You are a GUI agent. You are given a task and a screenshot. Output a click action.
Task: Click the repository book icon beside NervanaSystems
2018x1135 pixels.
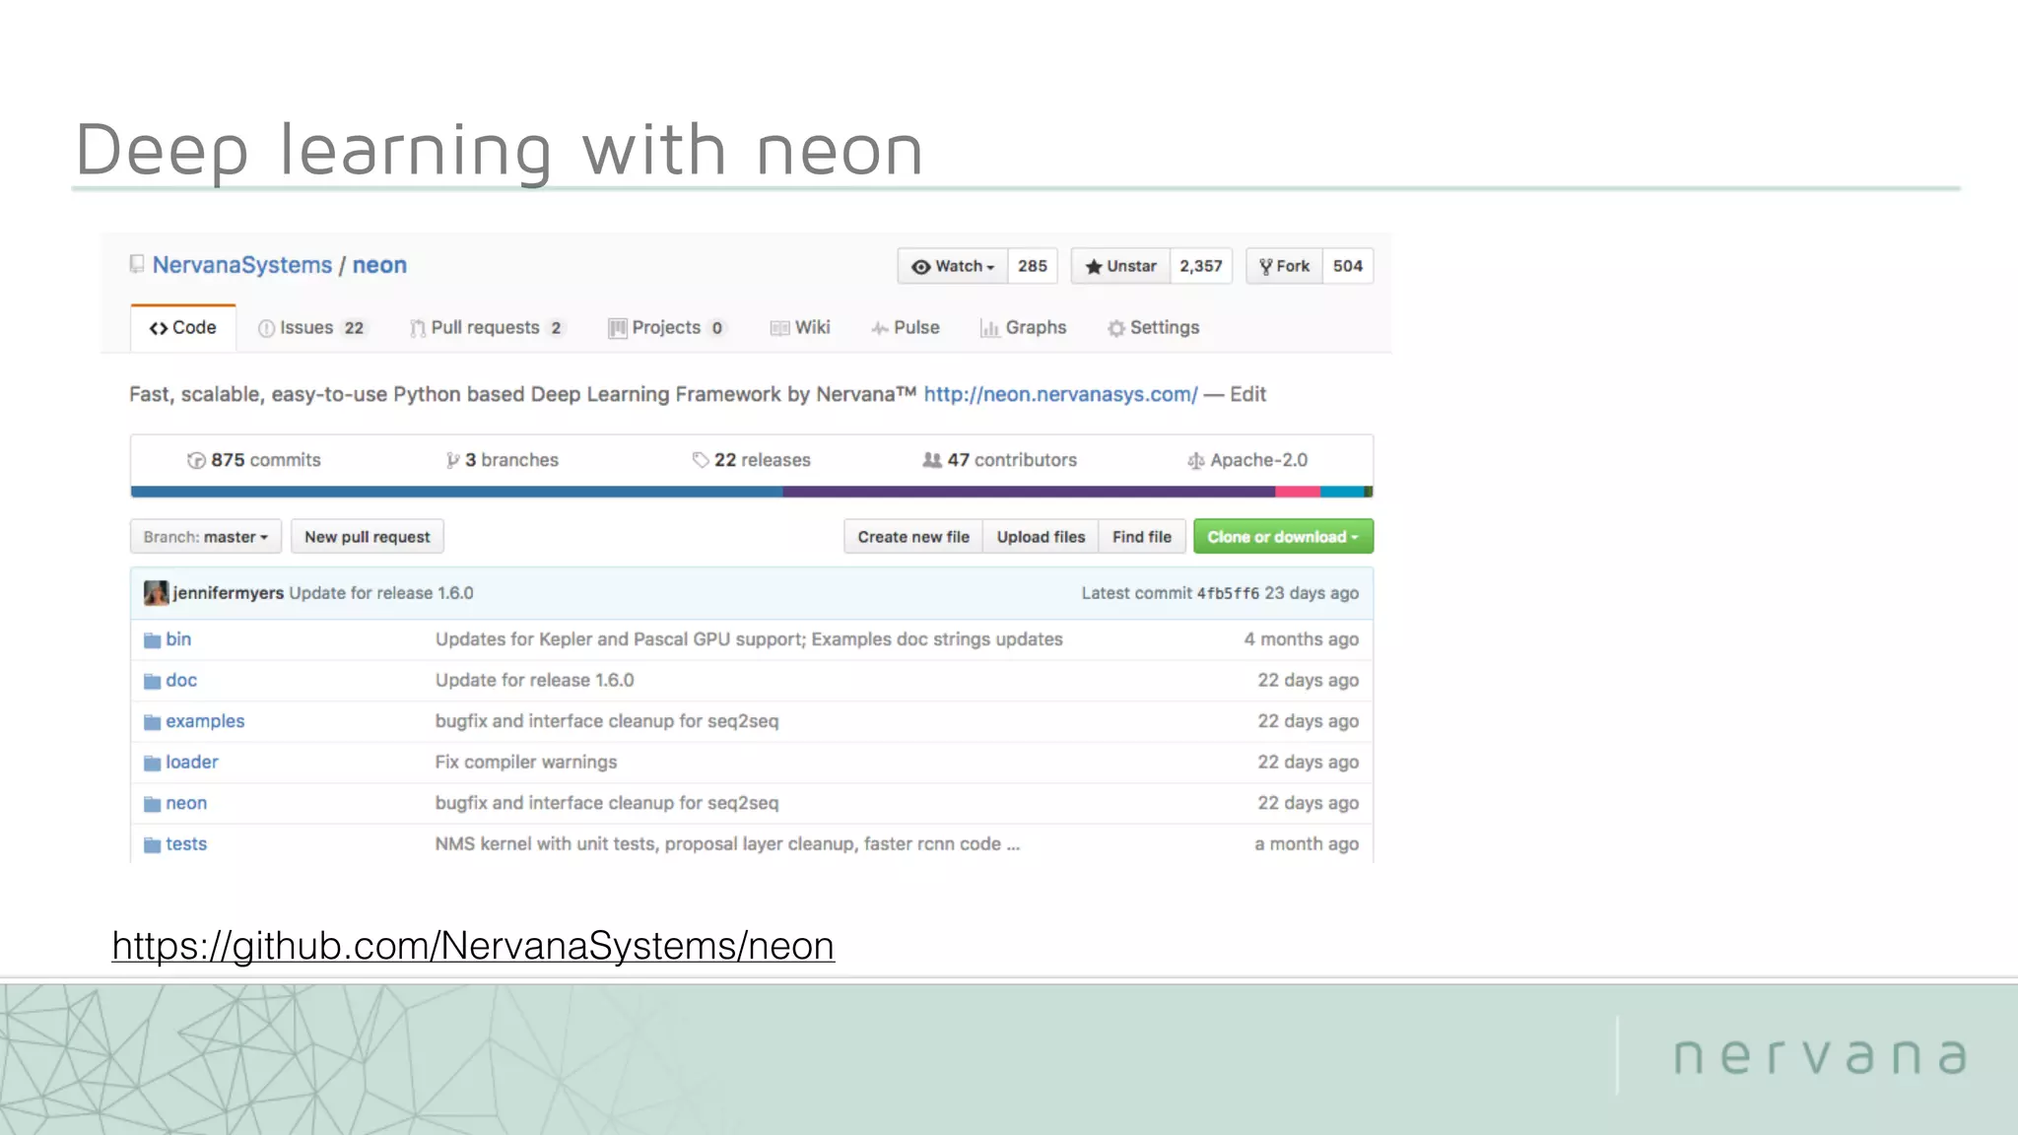click(x=137, y=264)
